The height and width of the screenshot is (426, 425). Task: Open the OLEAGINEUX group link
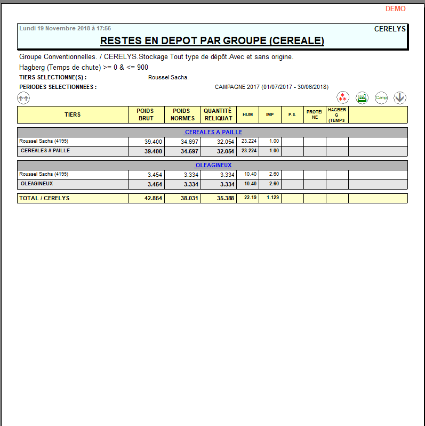pyautogui.click(x=213, y=165)
